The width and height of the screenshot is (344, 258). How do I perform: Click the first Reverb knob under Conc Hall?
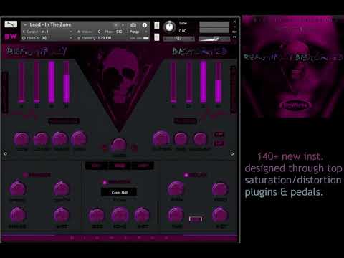pos(97,216)
